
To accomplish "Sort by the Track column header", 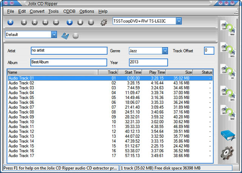I will [x=108, y=72].
